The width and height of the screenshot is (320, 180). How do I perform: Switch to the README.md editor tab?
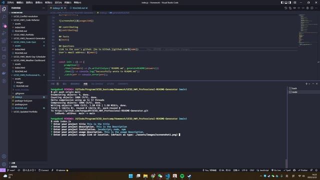78,8
